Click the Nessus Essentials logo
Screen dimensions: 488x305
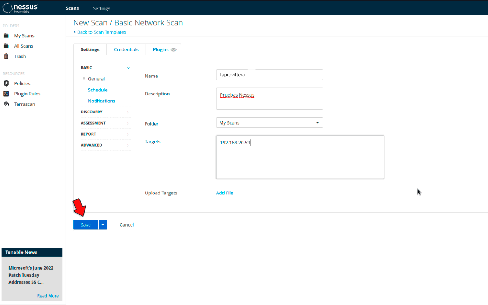(x=21, y=8)
